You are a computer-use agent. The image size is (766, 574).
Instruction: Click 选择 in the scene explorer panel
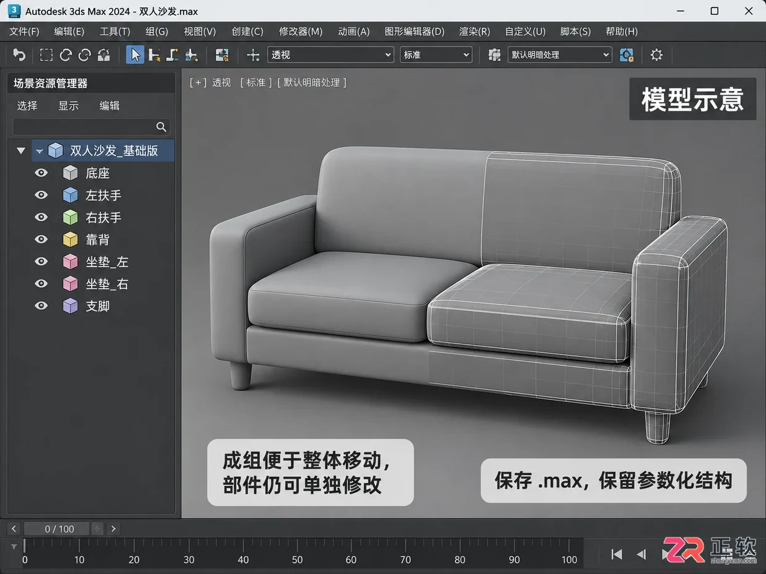click(x=27, y=106)
